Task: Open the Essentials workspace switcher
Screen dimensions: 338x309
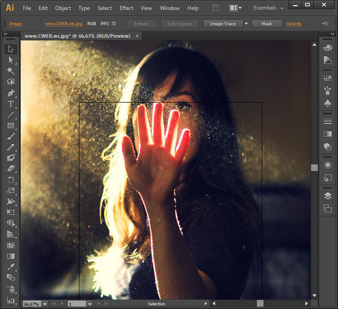Action: 268,8
